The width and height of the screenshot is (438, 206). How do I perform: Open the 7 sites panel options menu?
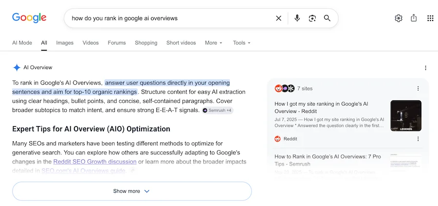(x=418, y=89)
